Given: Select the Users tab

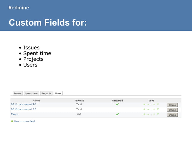Looking at the screenshot, I should tap(58, 93).
